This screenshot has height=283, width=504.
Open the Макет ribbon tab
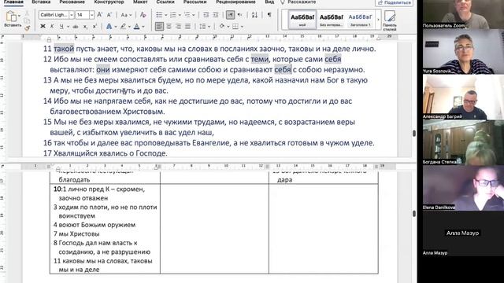click(x=140, y=2)
